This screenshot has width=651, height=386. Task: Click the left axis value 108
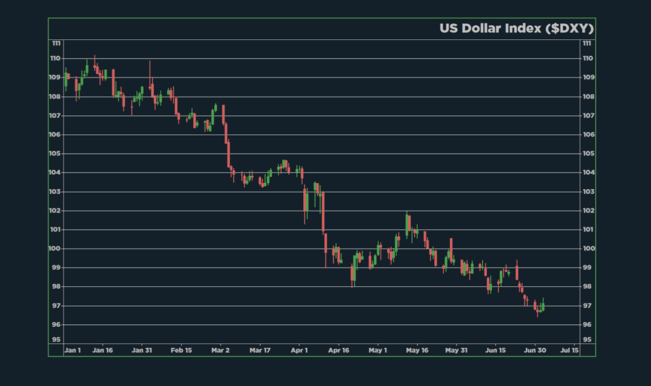tap(55, 97)
